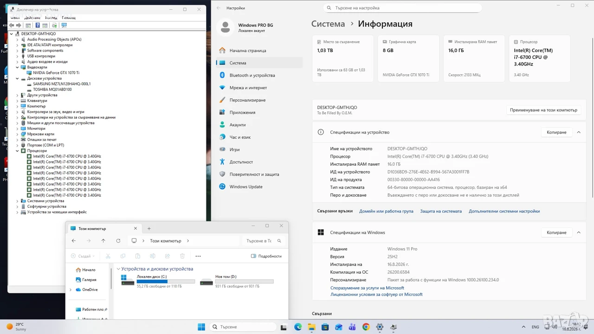This screenshot has height=334, width=594.
Task: Collapse the Дискови устройства node
Action: 18,78
